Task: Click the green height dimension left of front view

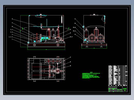Action: click(20, 31)
